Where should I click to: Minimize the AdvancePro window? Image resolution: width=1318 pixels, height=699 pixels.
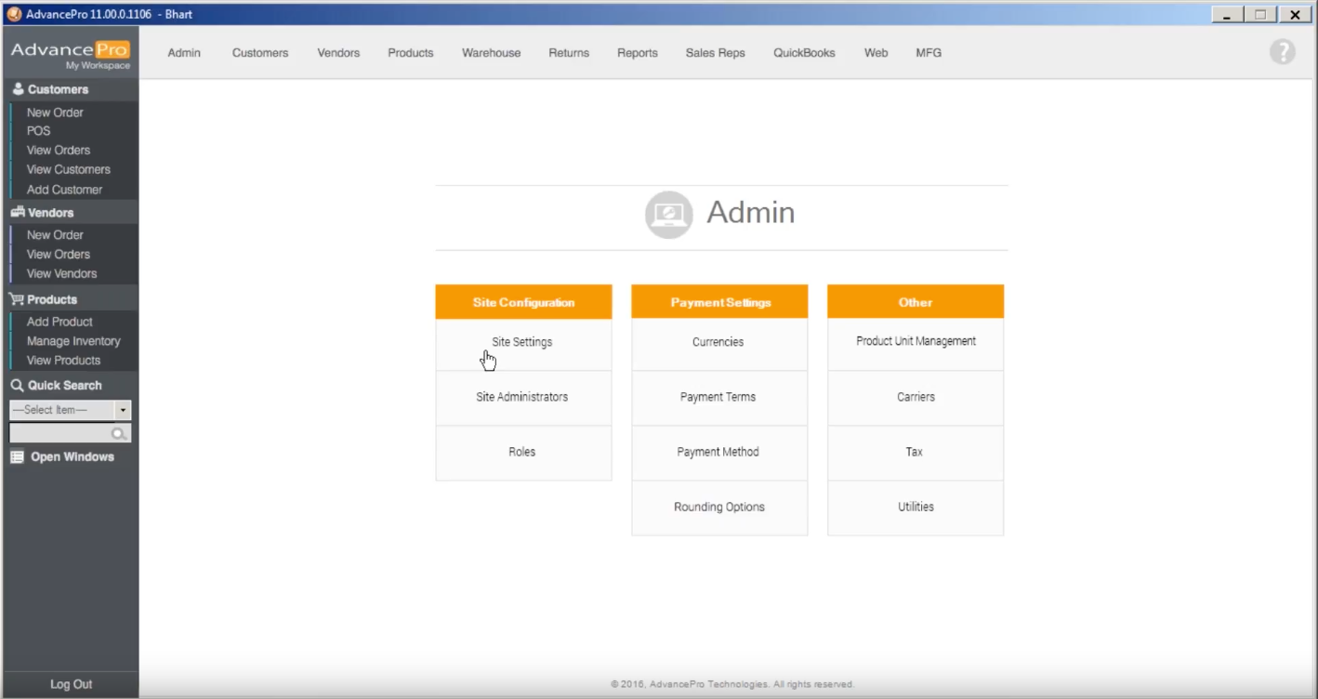pyautogui.click(x=1228, y=15)
